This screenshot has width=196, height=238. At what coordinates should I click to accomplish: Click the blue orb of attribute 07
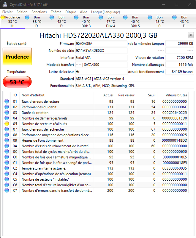click(7, 129)
